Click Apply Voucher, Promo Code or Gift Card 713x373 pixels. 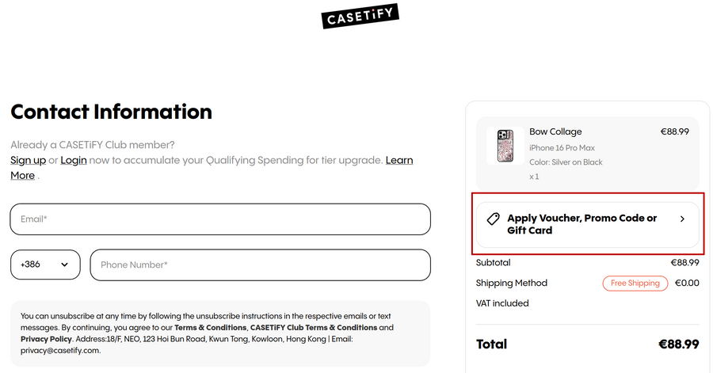(x=582, y=224)
